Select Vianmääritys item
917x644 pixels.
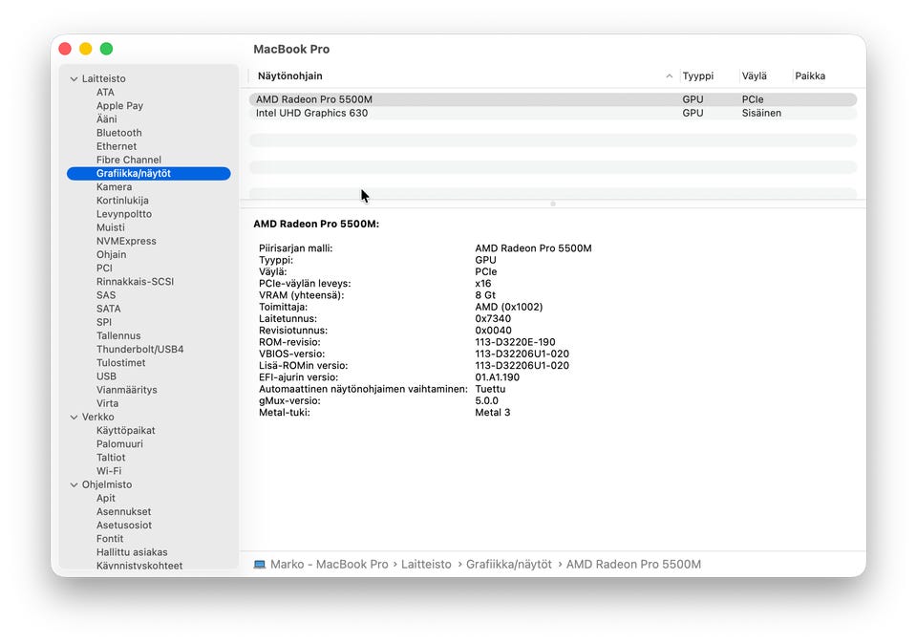point(126,390)
